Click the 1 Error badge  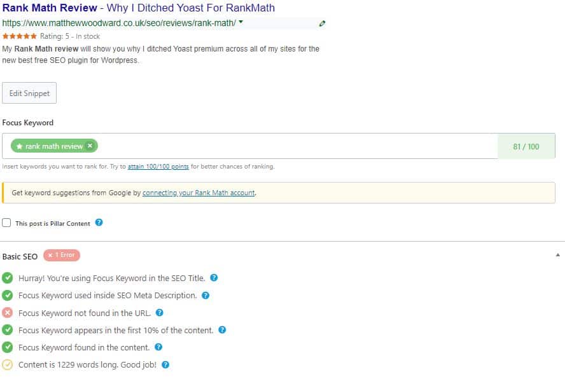[62, 255]
